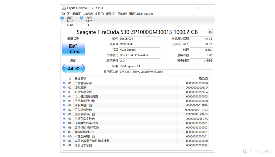Click the 44 °C temperature button
This screenshot has width=275, height=157.
74,68
